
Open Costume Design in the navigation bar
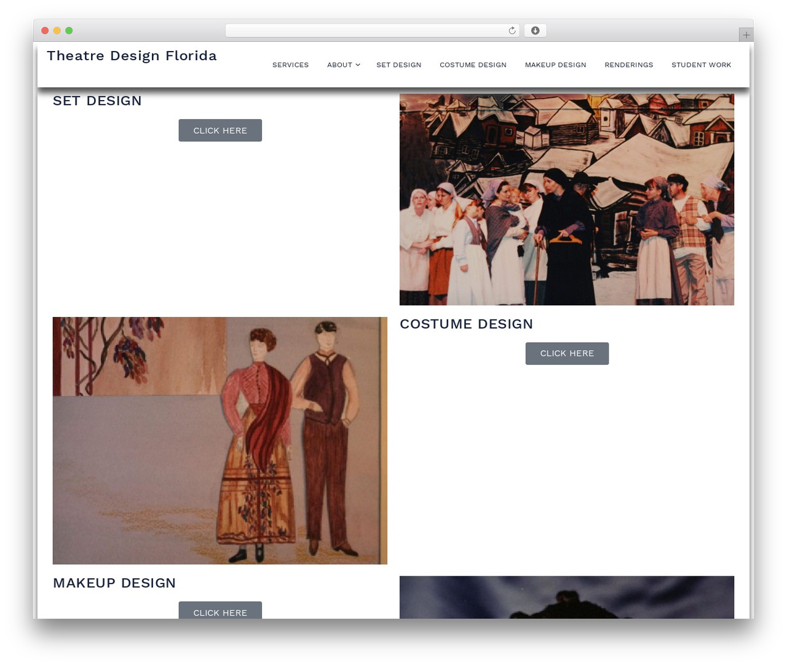[x=473, y=65]
